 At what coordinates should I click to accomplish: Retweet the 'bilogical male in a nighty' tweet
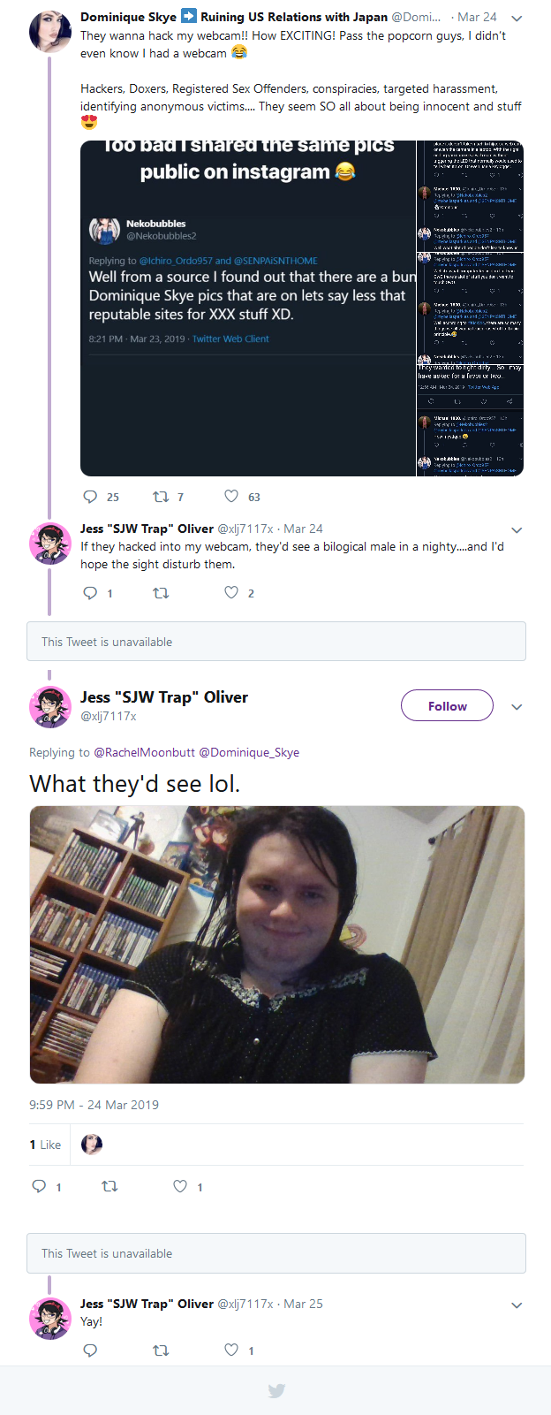162,593
